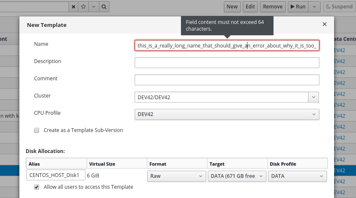The width and height of the screenshot is (356, 198).
Task: Open the CPU Profile dropdown
Action: (227, 114)
